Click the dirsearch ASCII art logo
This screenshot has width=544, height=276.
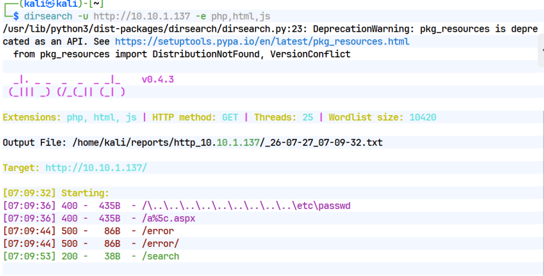66,86
